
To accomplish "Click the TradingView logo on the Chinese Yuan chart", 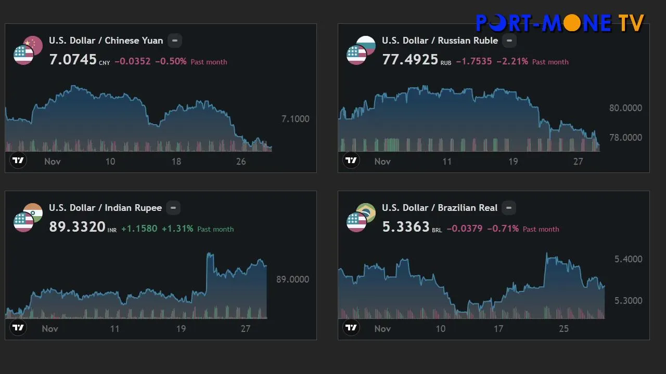I will tap(18, 160).
